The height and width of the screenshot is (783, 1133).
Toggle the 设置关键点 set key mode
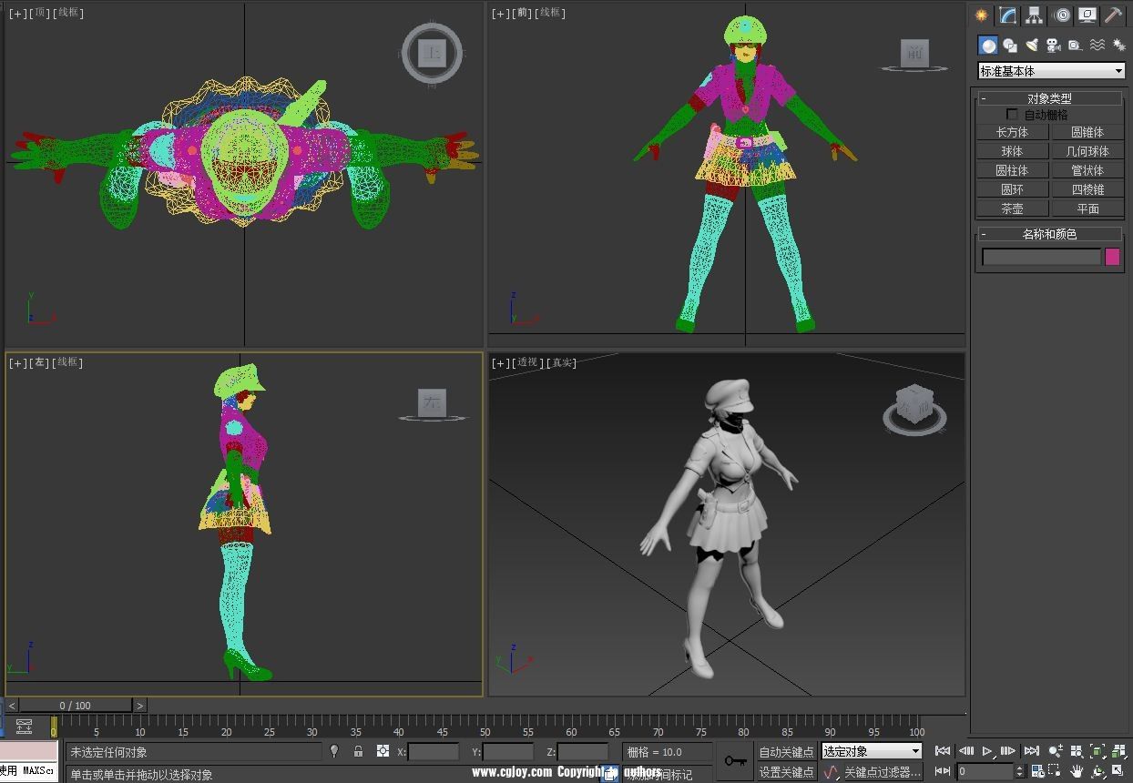pyautogui.click(x=786, y=772)
